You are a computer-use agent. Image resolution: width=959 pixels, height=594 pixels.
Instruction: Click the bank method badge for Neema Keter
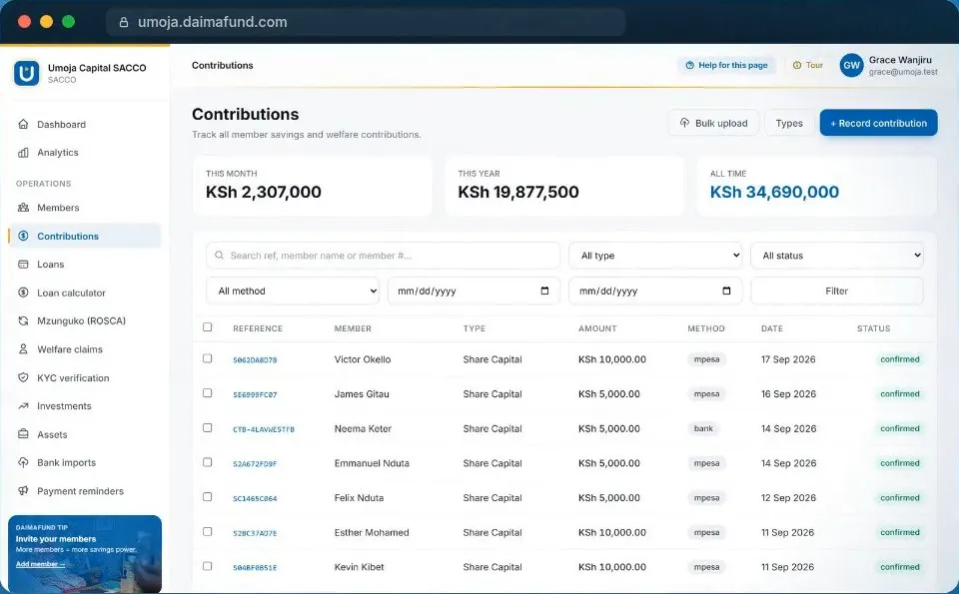(x=703, y=428)
